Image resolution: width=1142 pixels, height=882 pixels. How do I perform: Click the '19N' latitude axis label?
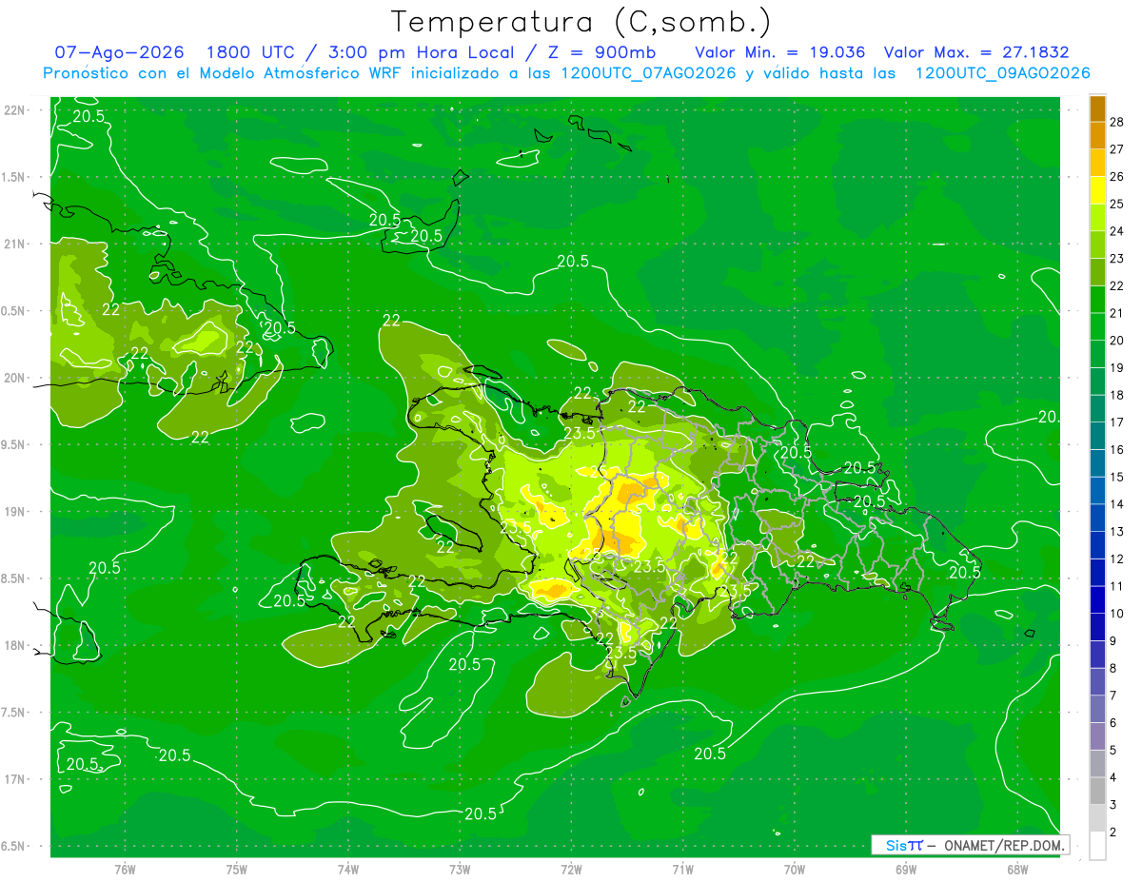pos(16,511)
